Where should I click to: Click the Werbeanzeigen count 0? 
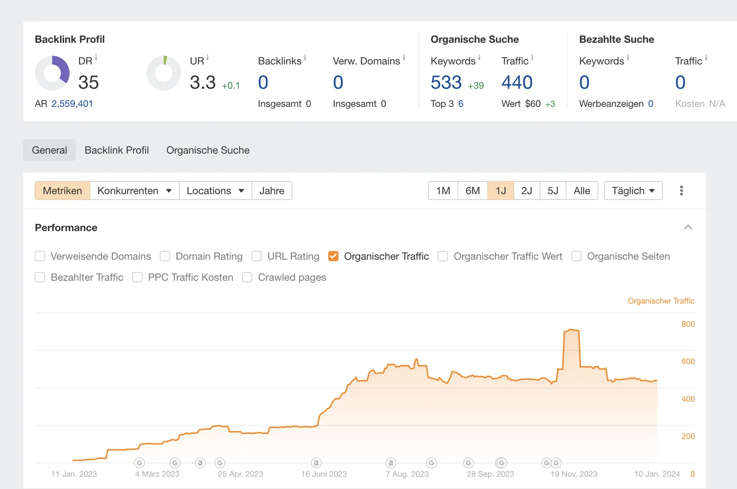(650, 104)
